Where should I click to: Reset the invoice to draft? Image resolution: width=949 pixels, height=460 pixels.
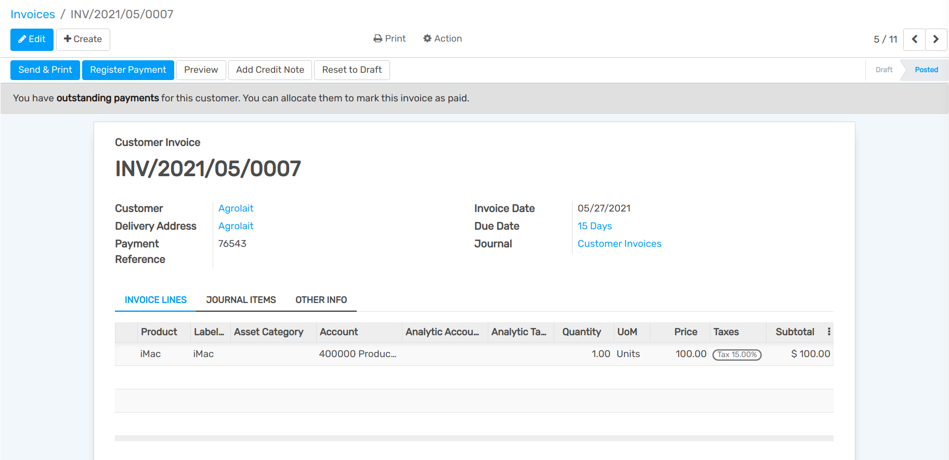(x=352, y=70)
